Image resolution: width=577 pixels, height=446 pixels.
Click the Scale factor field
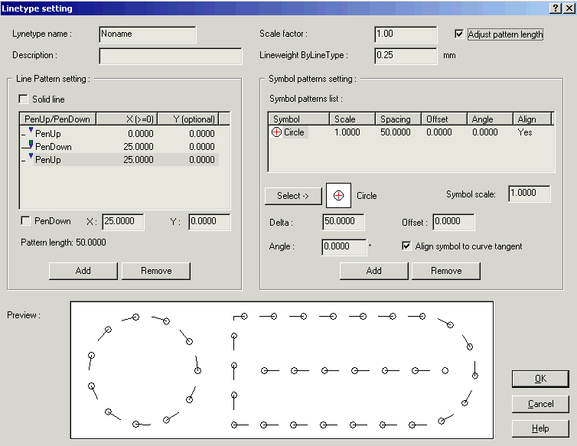pyautogui.click(x=406, y=34)
